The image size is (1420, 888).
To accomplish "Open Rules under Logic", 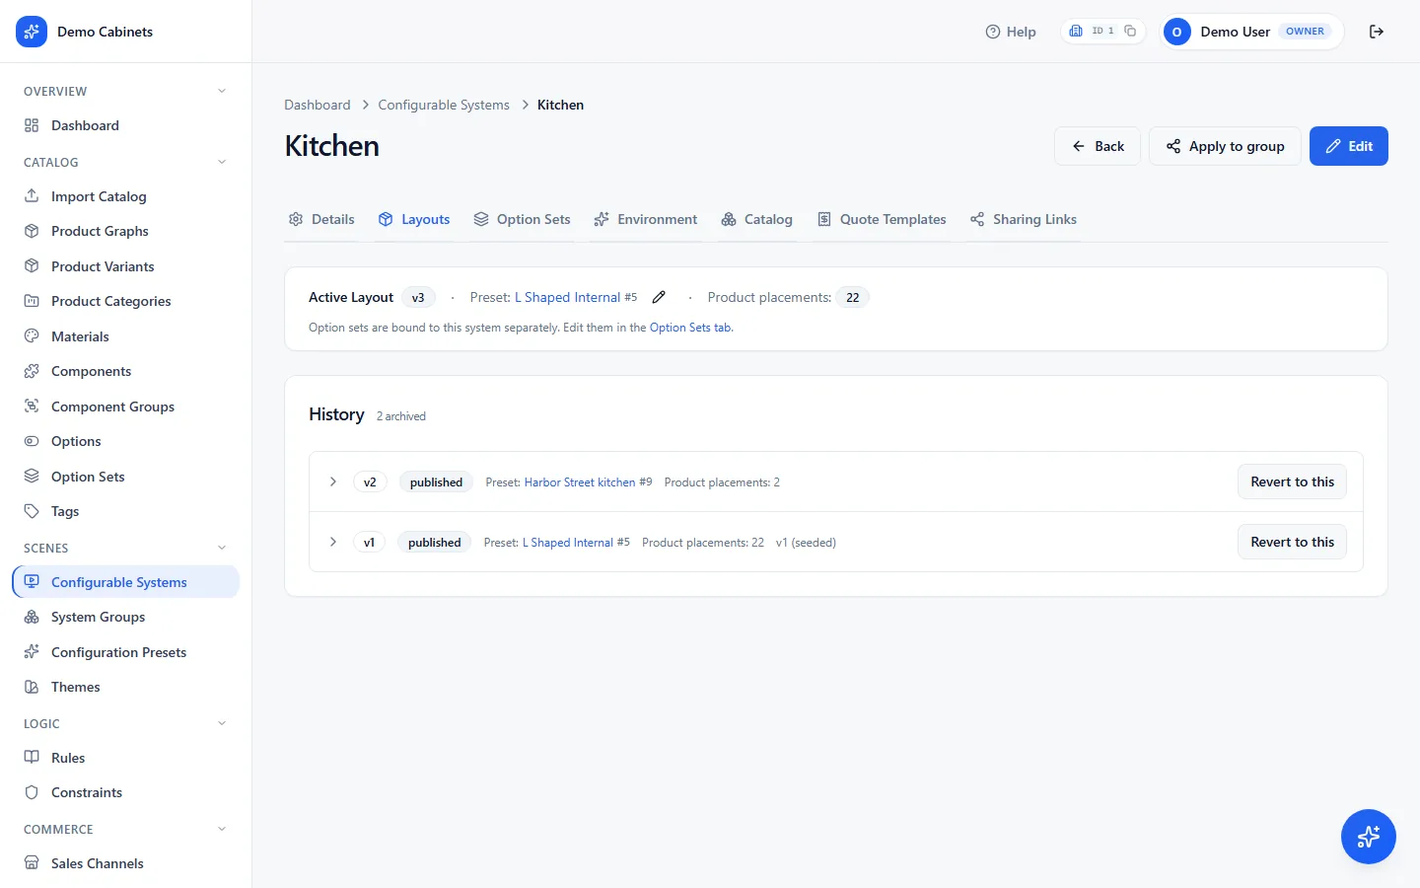I will click(125, 758).
